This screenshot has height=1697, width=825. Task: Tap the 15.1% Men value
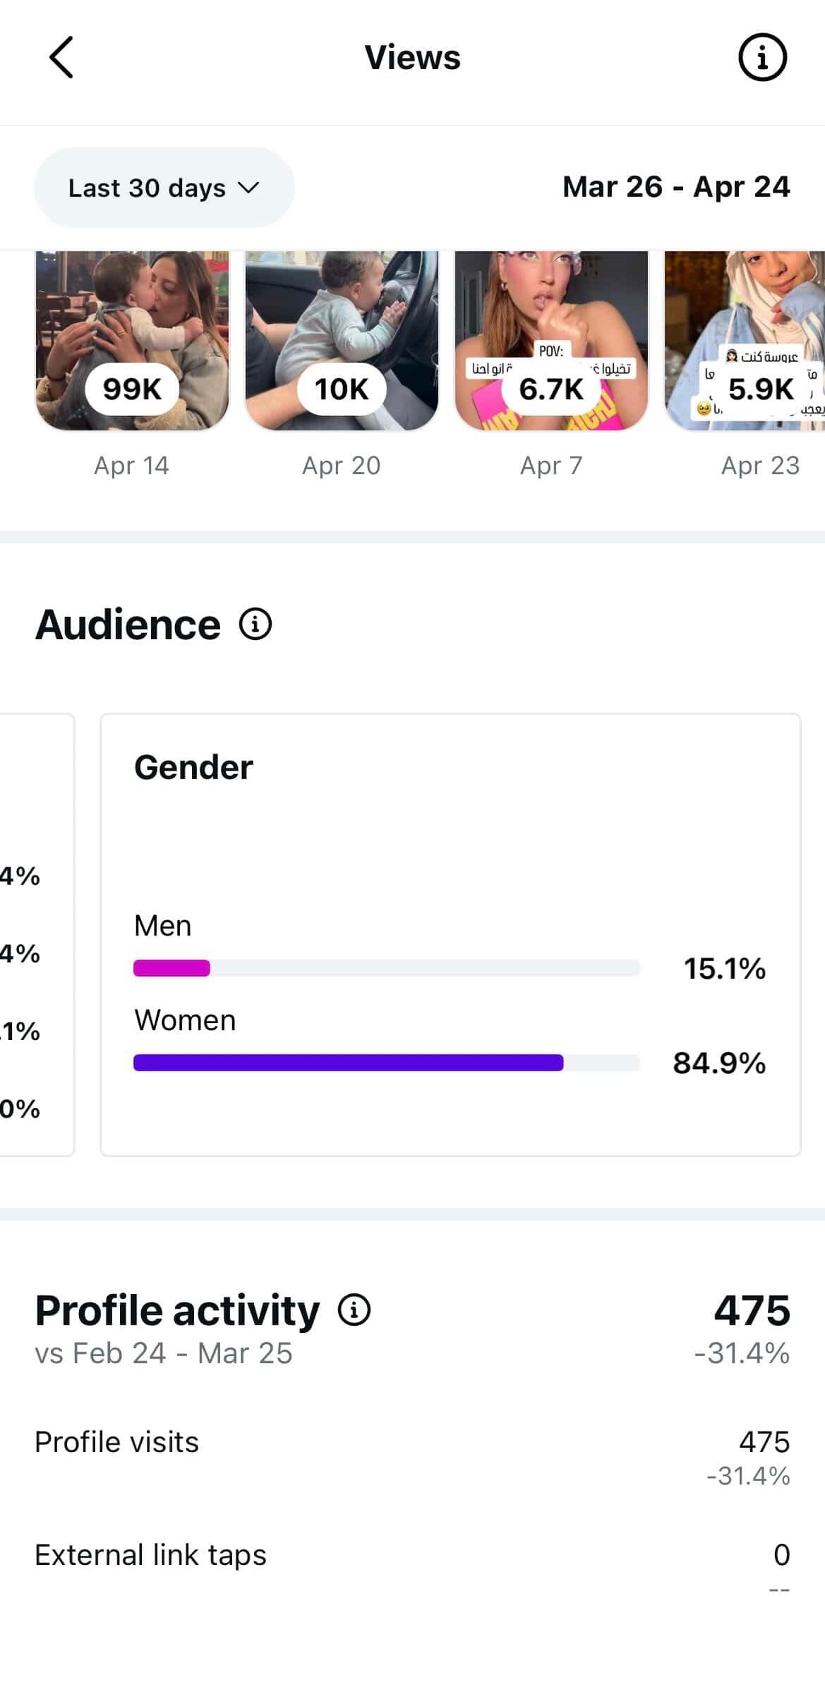[x=725, y=968]
